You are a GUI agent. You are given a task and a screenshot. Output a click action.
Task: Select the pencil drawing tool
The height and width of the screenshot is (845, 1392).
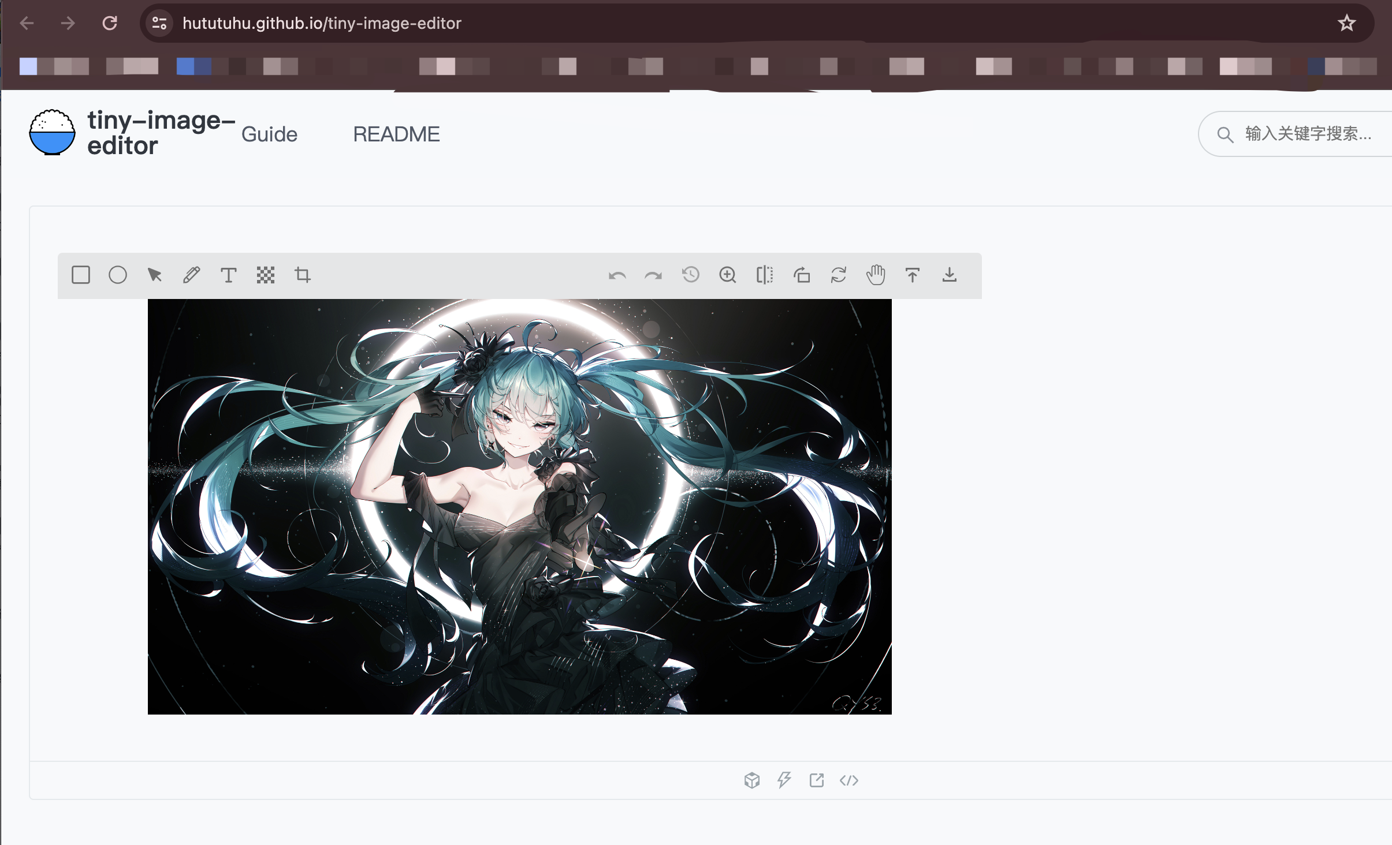192,275
